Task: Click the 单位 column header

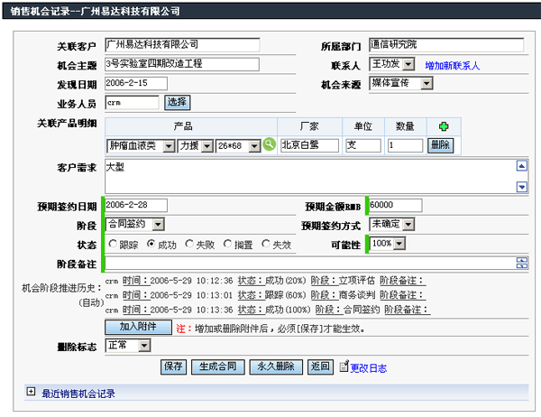Action: pyautogui.click(x=363, y=126)
